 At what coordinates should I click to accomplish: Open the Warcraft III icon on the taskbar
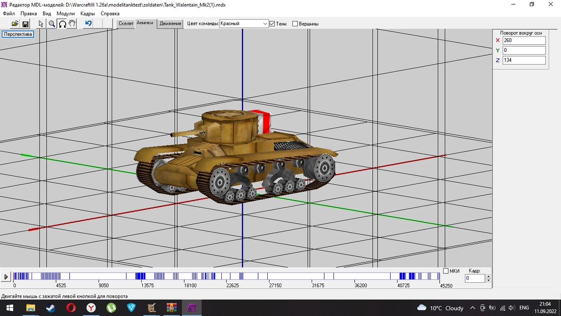tap(151, 308)
